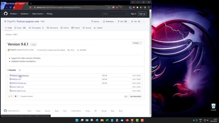The width and height of the screenshot is (219, 123).
Task: Open the Contact GitHub footer link
Action: click(76, 111)
